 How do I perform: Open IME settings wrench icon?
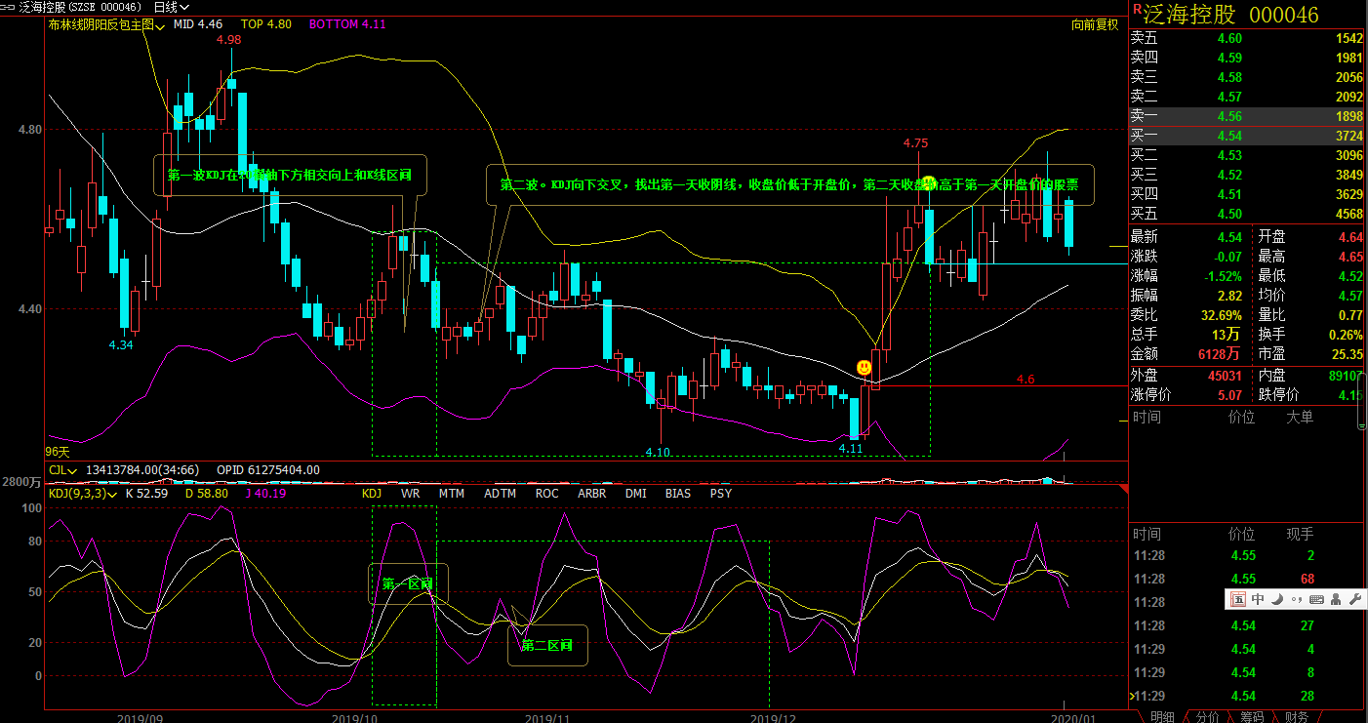[1354, 599]
